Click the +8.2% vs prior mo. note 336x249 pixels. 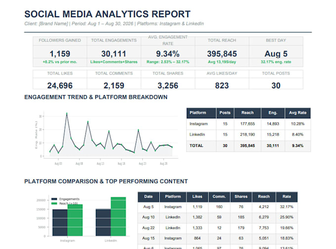60,62
